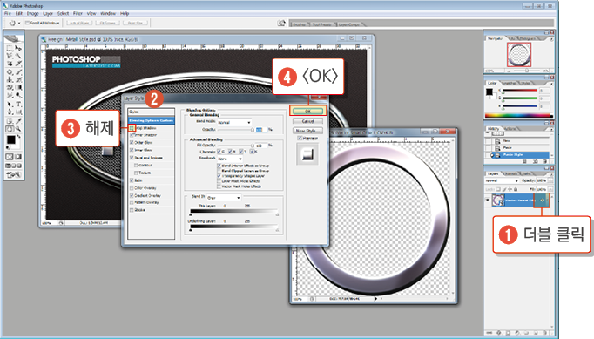
Task: Select the Blur tool
Action: (x=10, y=96)
